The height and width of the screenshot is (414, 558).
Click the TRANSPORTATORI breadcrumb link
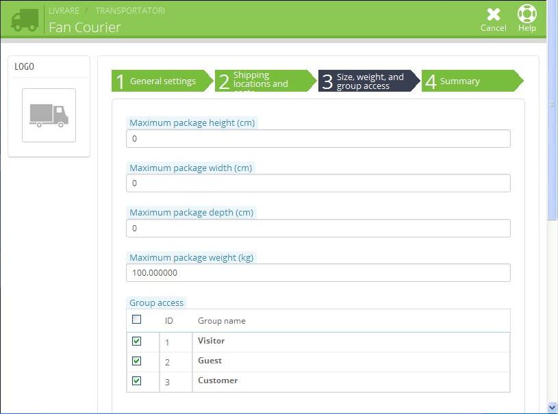130,11
